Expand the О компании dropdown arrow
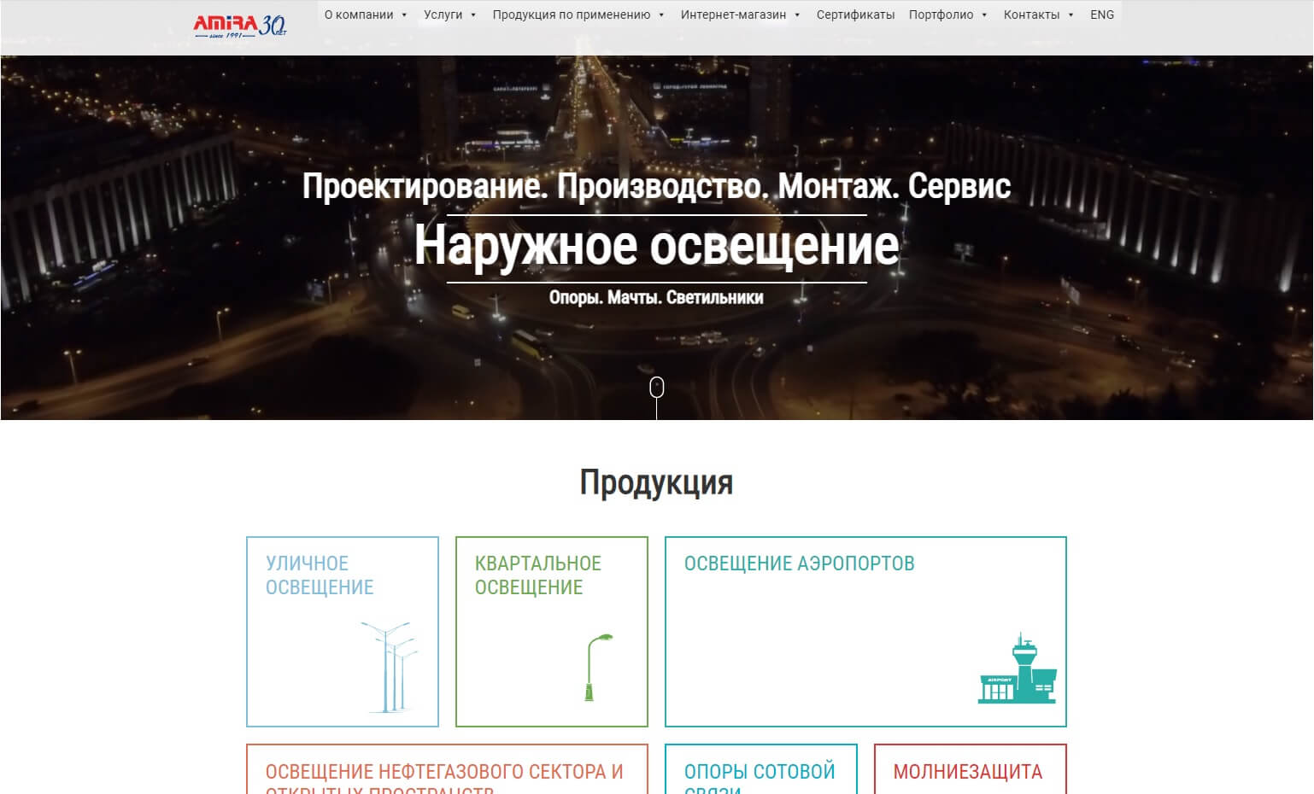Viewport: 1314px width, 794px height. point(404,15)
